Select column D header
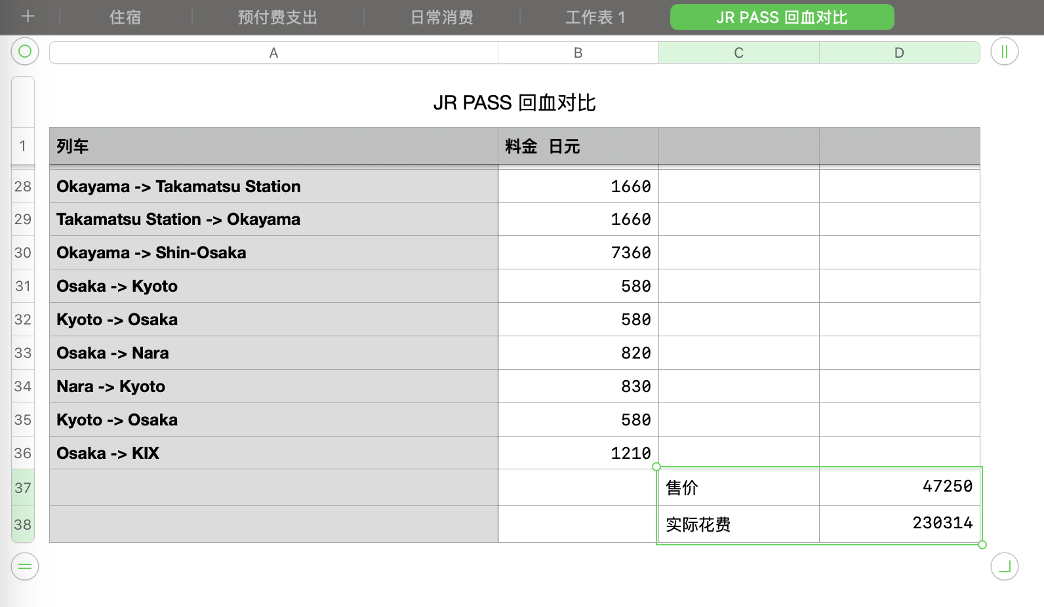Viewport: 1044px width, 607px height. point(899,52)
